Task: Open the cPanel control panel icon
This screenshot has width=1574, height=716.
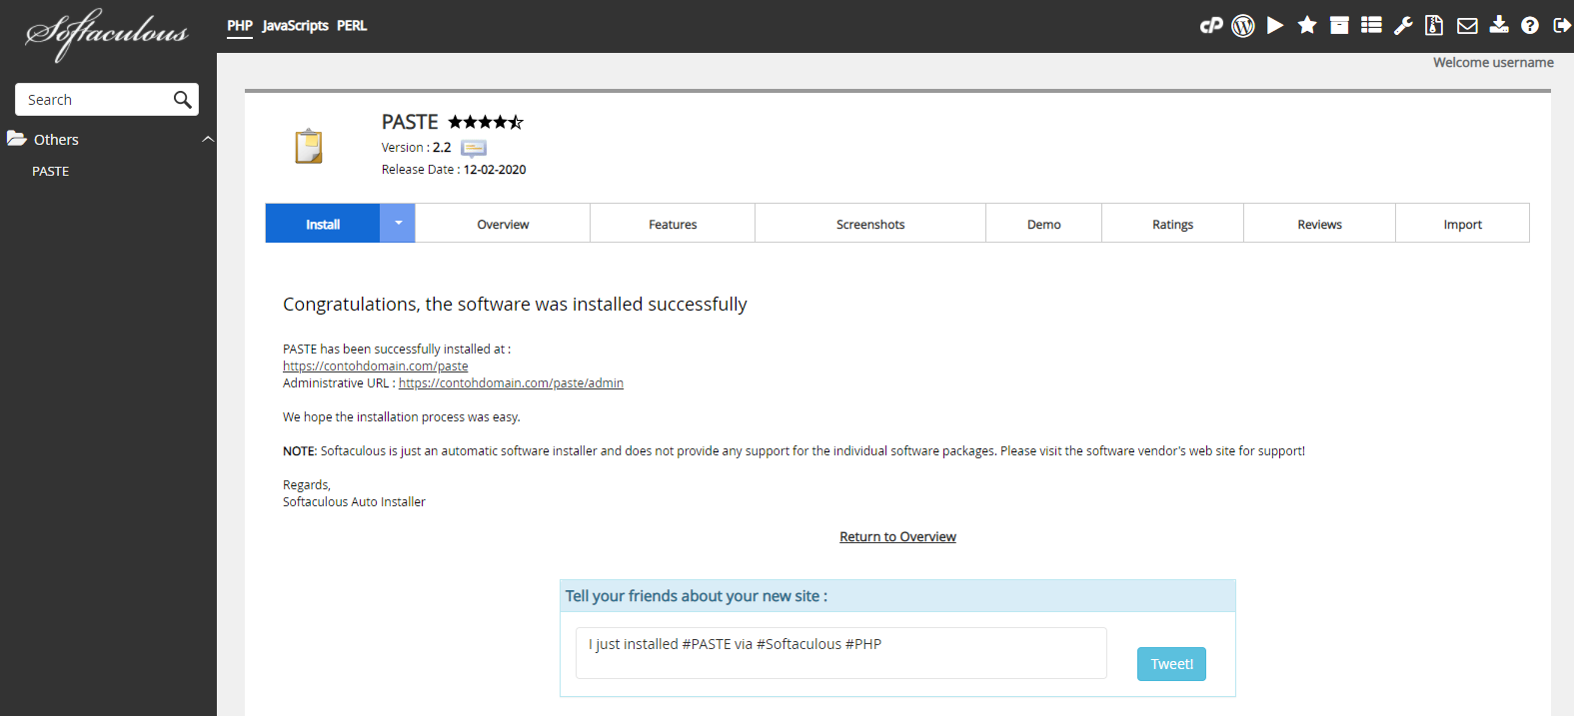Action: click(x=1211, y=26)
